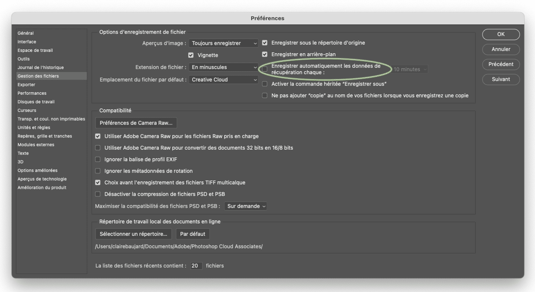Click Sélectionner un répertoire button
Viewport: 535px width, 292px height.
(x=133, y=234)
